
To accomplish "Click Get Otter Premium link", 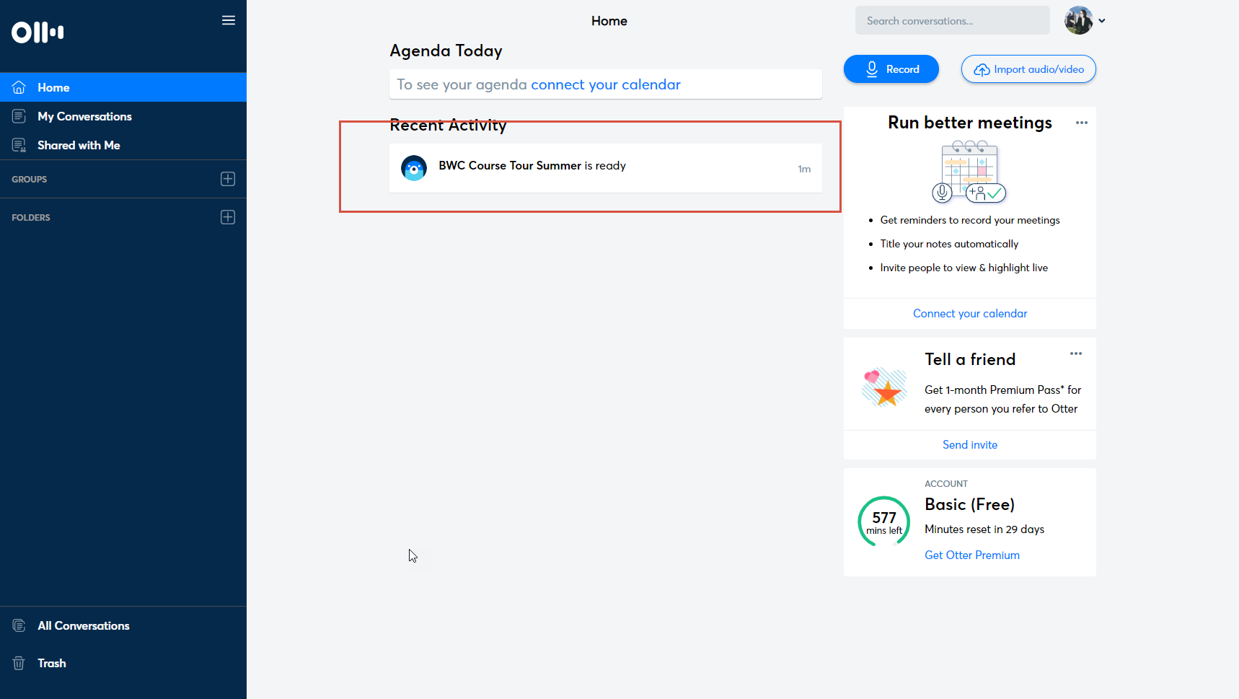I will [x=971, y=555].
